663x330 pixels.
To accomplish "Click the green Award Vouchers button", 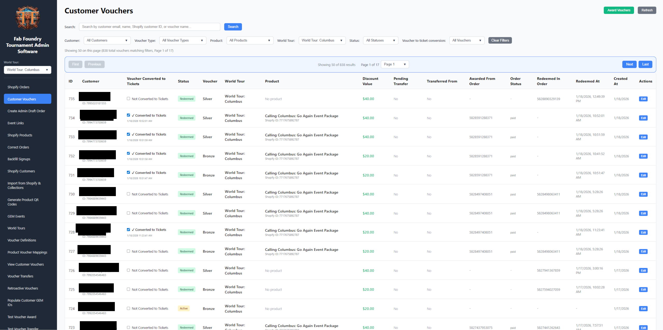I will click(x=618, y=10).
